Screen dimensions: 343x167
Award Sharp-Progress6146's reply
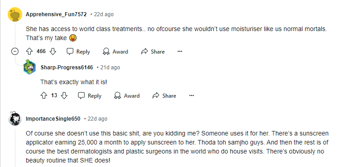[127, 95]
